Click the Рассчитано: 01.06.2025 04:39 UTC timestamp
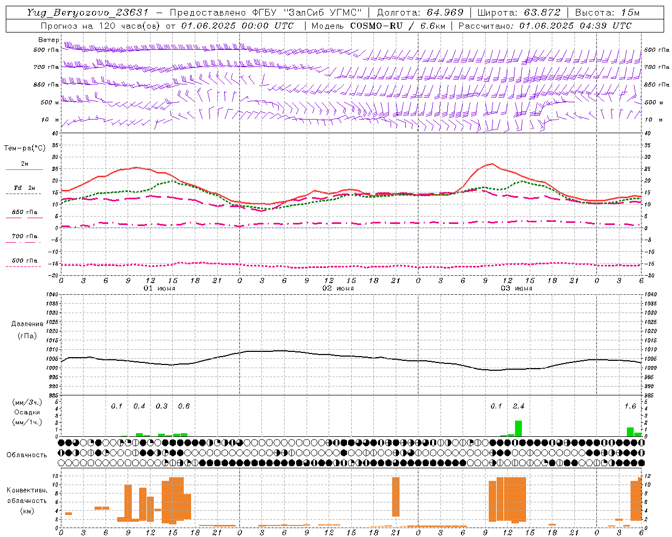672x537 pixels. coord(545,26)
